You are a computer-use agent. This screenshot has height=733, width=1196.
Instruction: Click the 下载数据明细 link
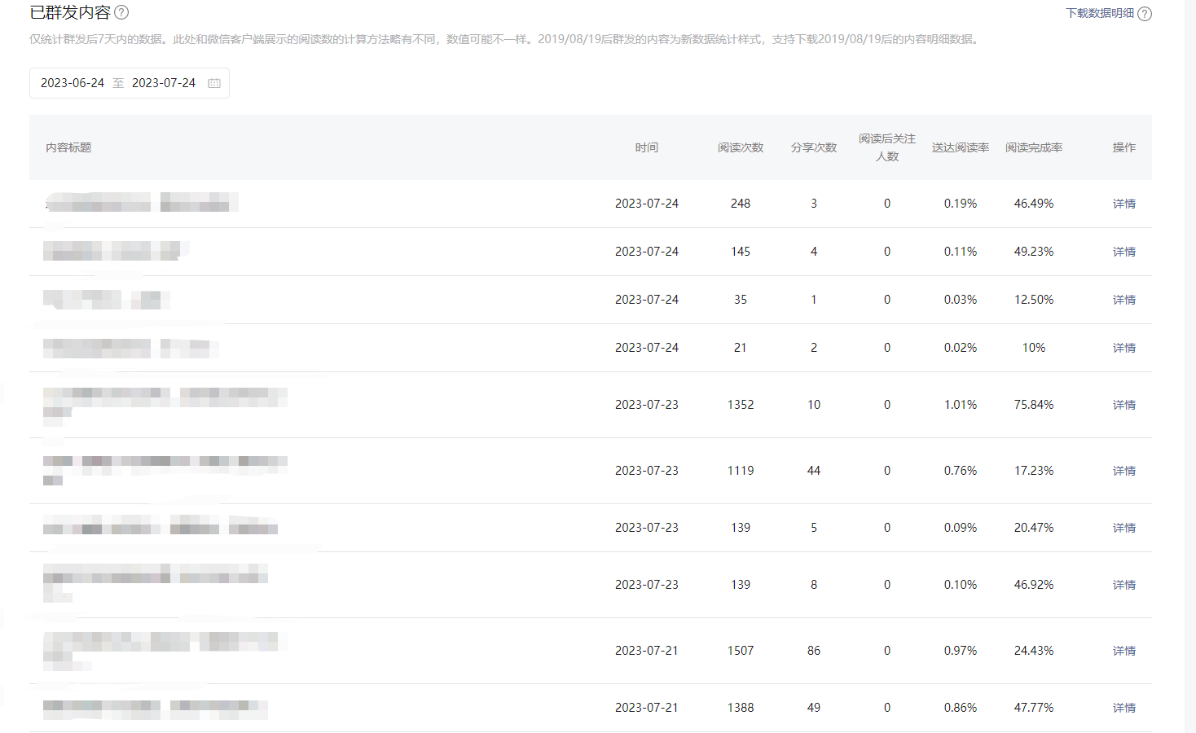point(1100,13)
